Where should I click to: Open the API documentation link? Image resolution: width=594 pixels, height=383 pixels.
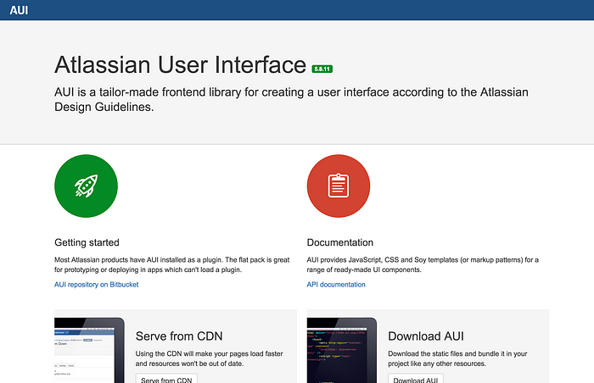(x=336, y=285)
